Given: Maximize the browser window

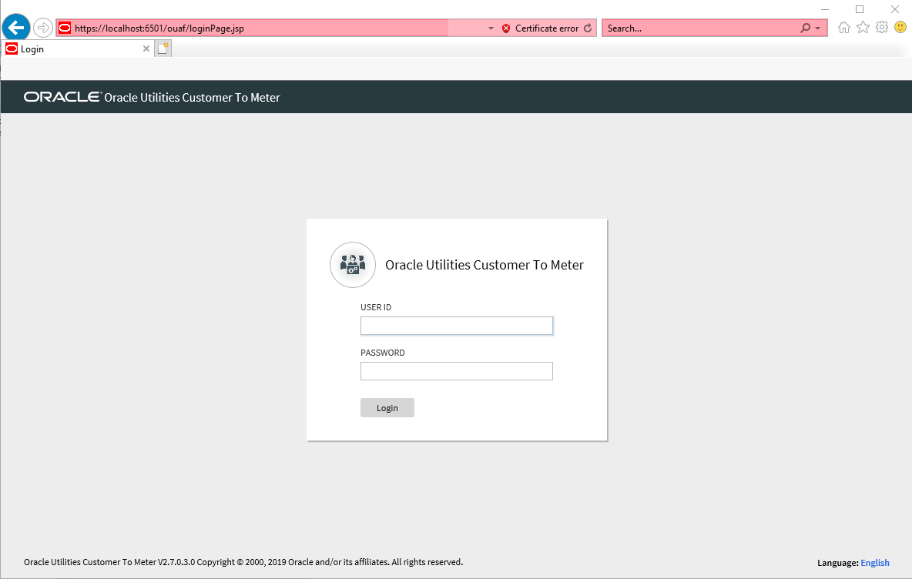Looking at the screenshot, I should (860, 9).
